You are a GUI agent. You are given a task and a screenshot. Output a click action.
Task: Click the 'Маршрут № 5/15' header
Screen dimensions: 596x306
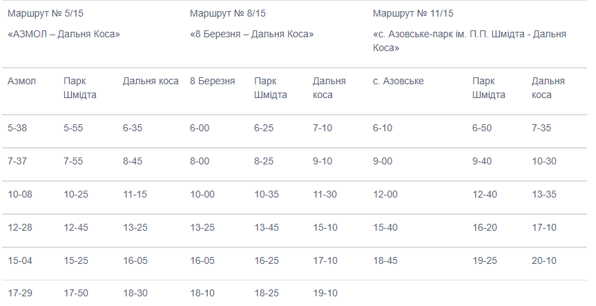[45, 14]
